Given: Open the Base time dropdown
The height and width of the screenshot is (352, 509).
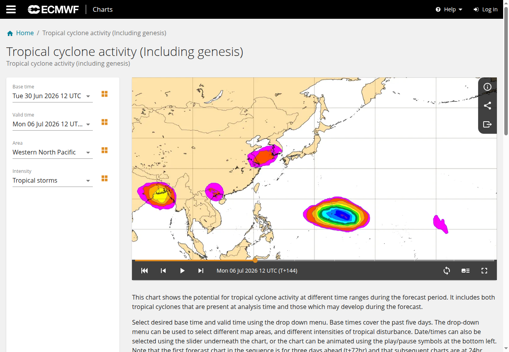Looking at the screenshot, I should (x=52, y=96).
